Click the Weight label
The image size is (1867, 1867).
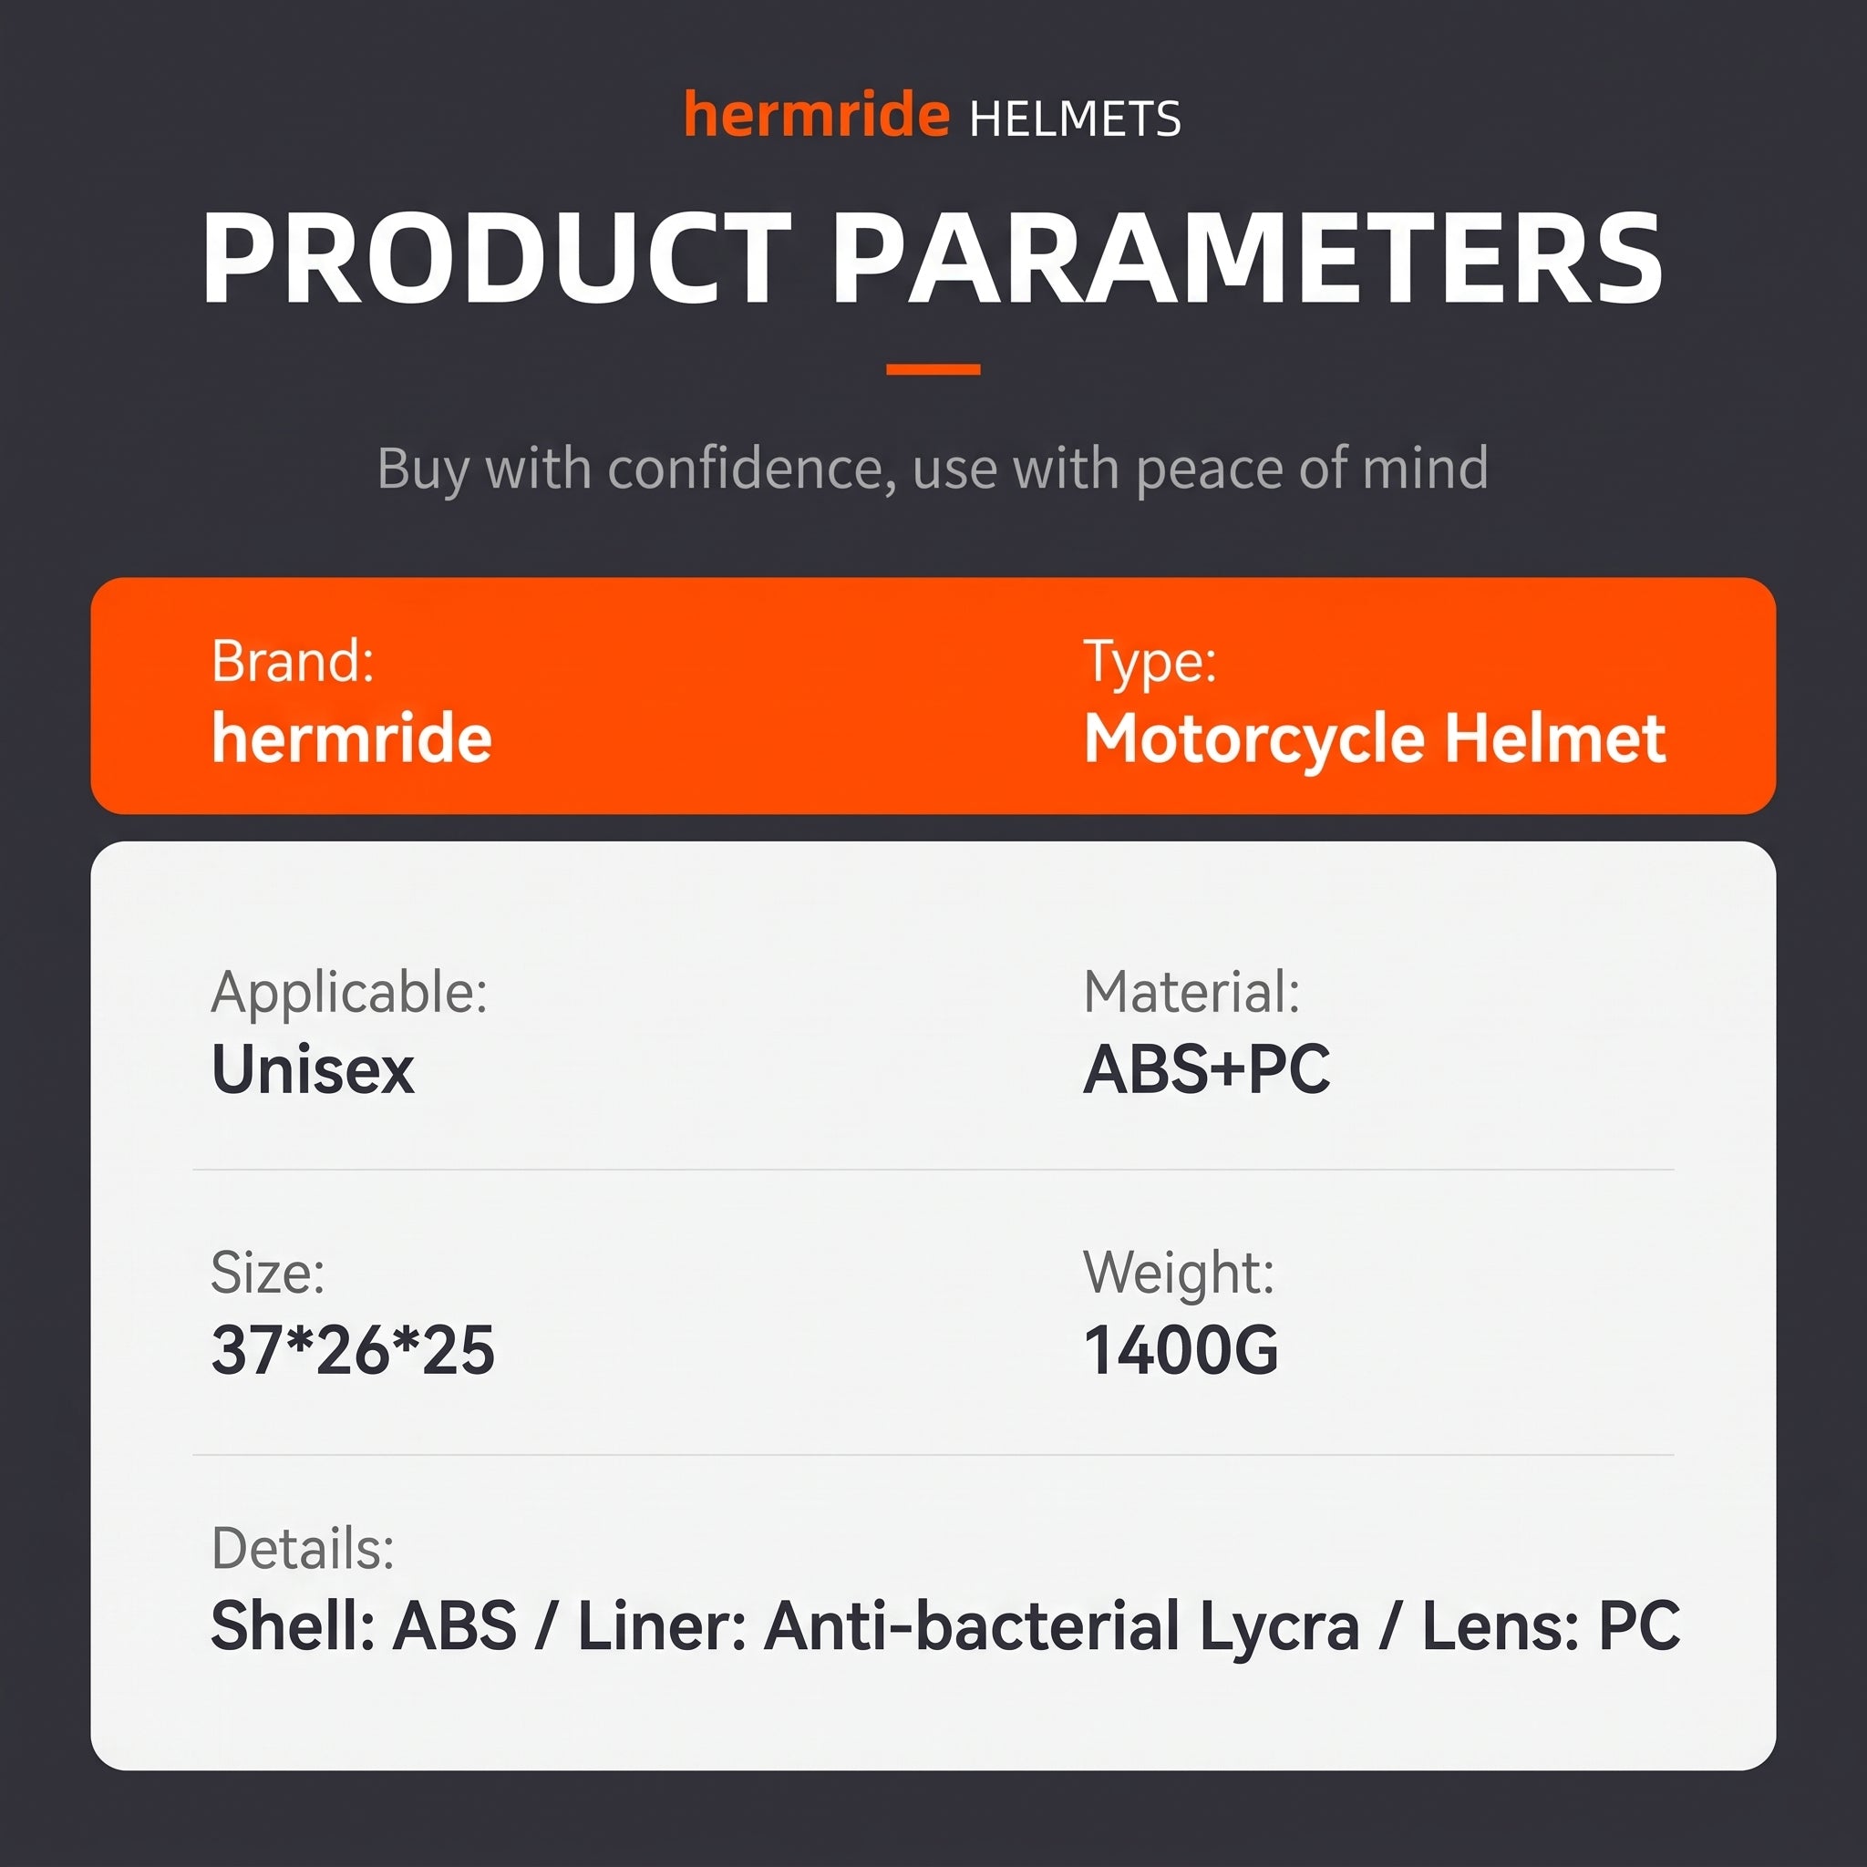click(1179, 1274)
